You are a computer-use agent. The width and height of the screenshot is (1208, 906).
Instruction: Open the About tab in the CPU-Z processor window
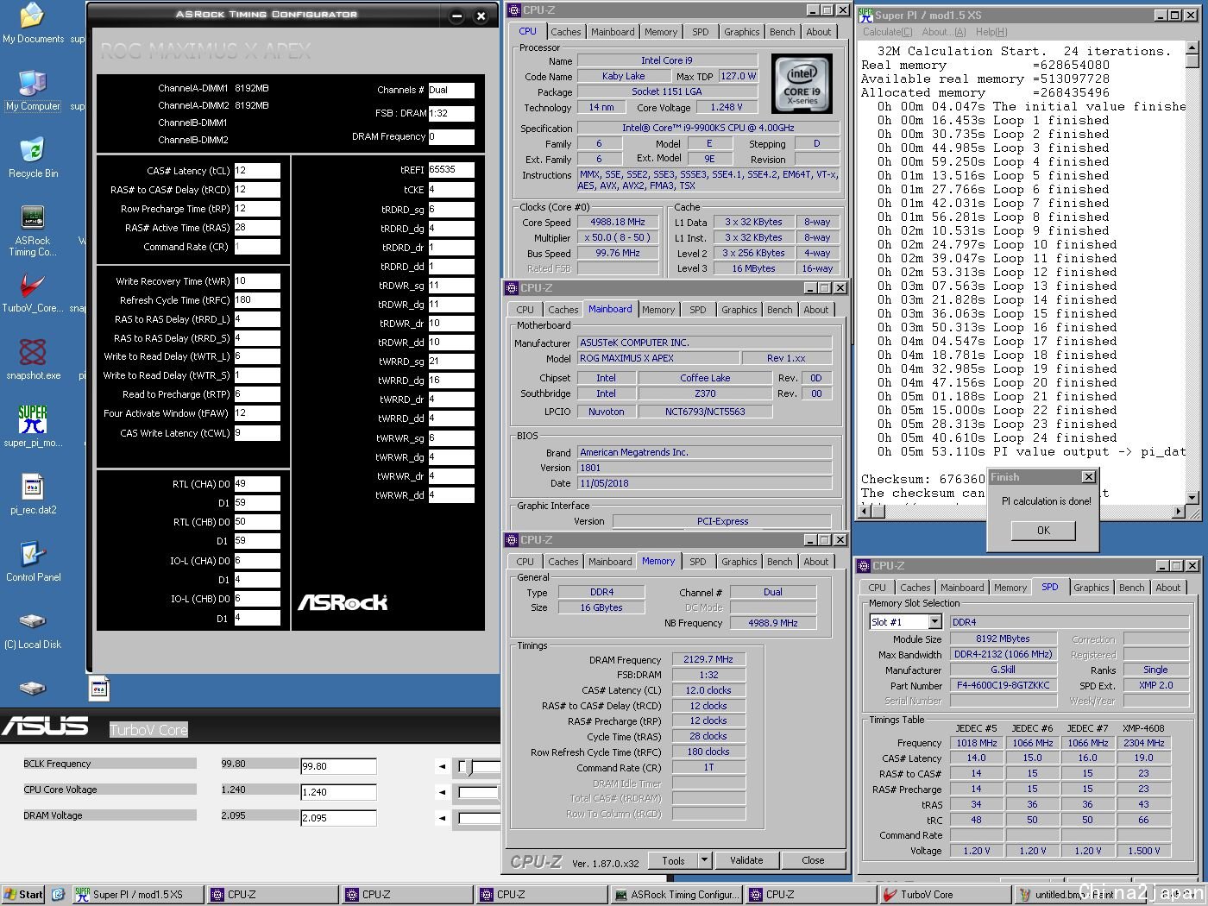tap(819, 32)
